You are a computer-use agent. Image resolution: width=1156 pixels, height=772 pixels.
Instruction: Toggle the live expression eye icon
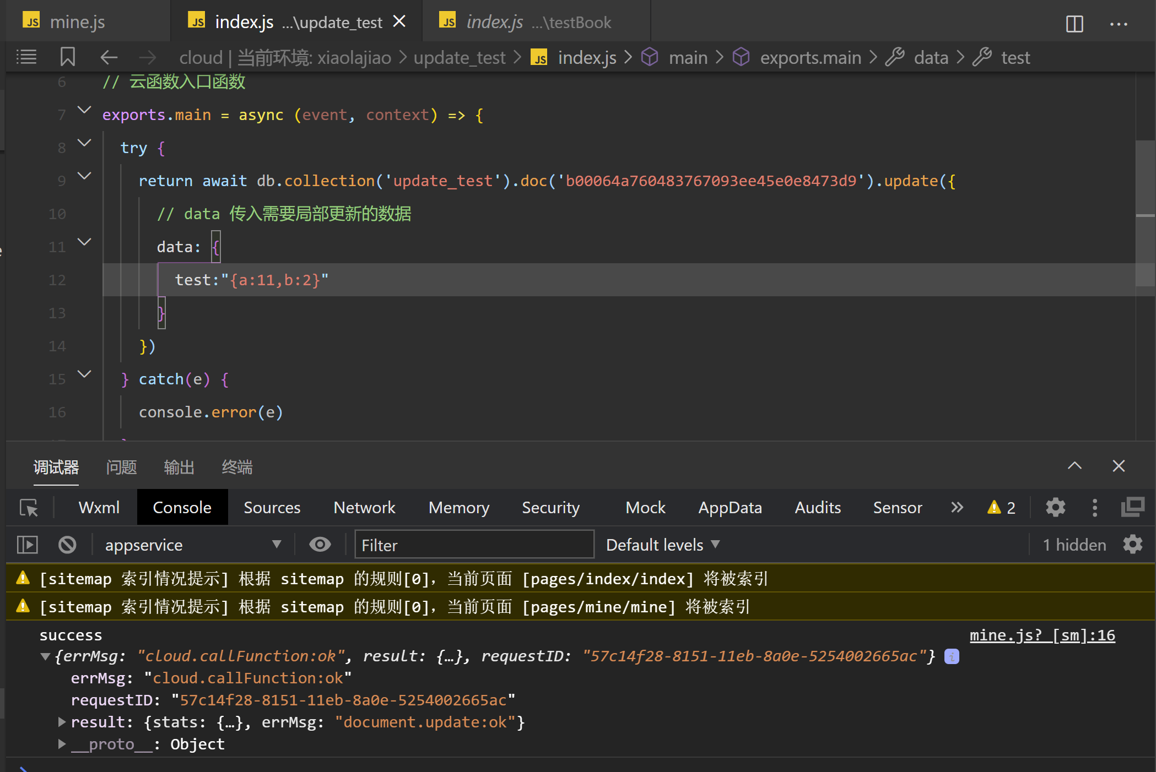[320, 545]
